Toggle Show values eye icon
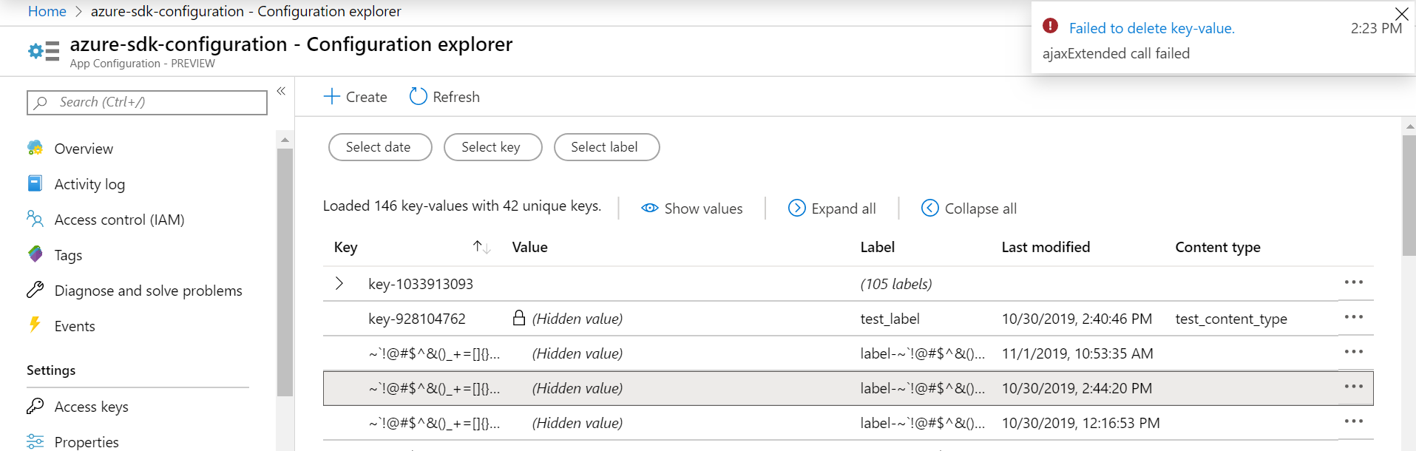Viewport: 1416px width, 451px height. click(x=650, y=208)
